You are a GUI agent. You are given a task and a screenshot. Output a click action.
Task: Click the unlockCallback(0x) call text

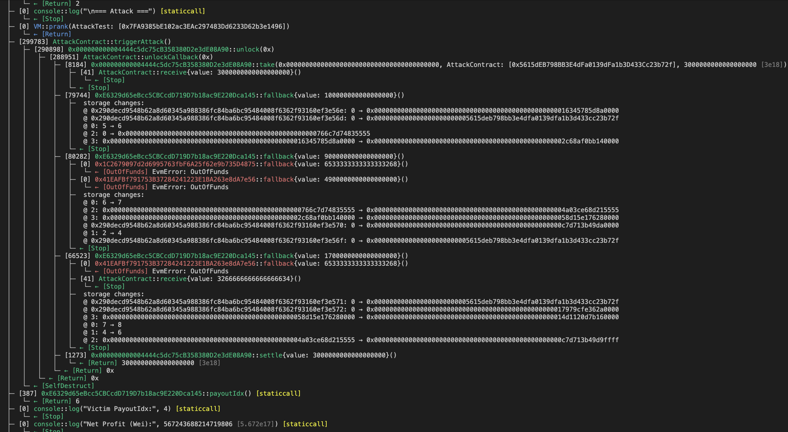pyautogui.click(x=178, y=57)
